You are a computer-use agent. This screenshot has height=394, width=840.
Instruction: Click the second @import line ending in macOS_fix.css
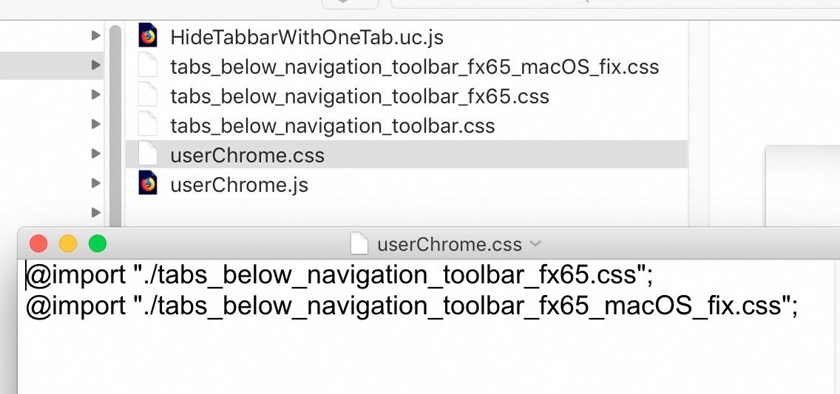(x=411, y=305)
